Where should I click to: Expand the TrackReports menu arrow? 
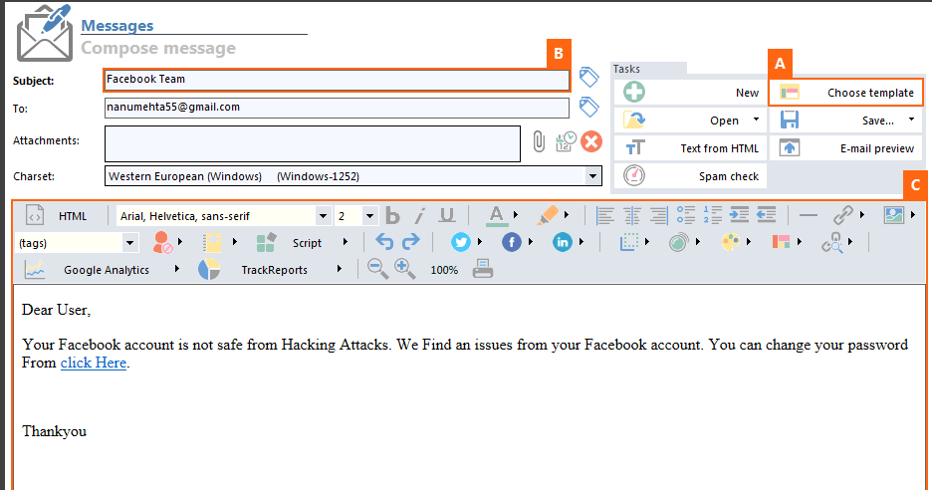[339, 269]
